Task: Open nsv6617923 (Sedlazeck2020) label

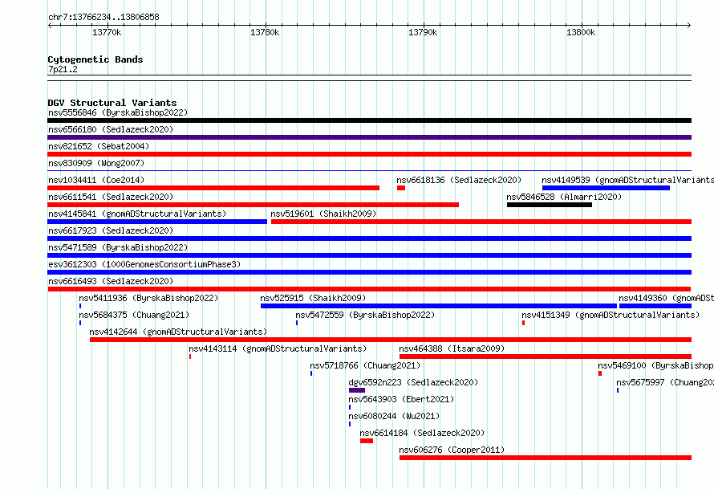Action: click(111, 230)
